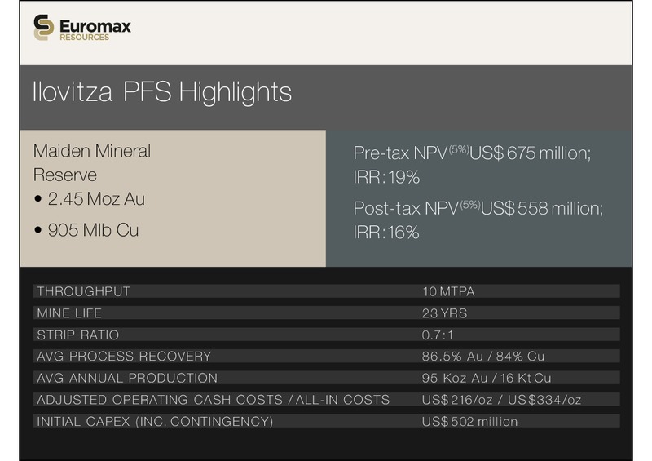
Task: Select Pre-tax NPV US$ 675 million text
Action: point(472,153)
